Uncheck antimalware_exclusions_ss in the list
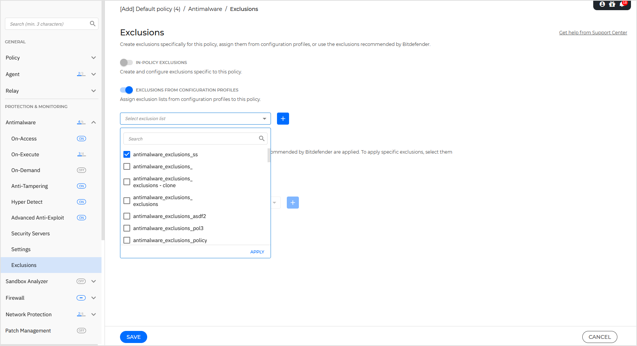Image resolution: width=637 pixels, height=346 pixels. pyautogui.click(x=126, y=154)
